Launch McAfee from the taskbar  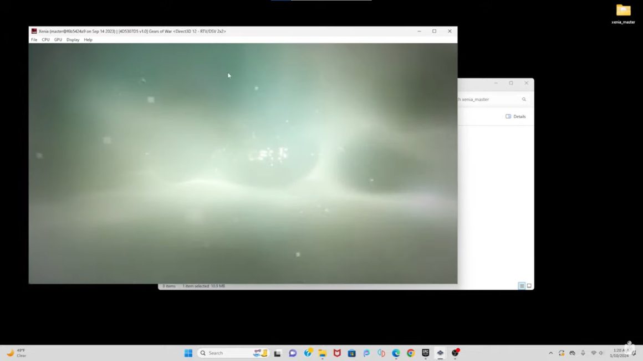[x=337, y=353]
